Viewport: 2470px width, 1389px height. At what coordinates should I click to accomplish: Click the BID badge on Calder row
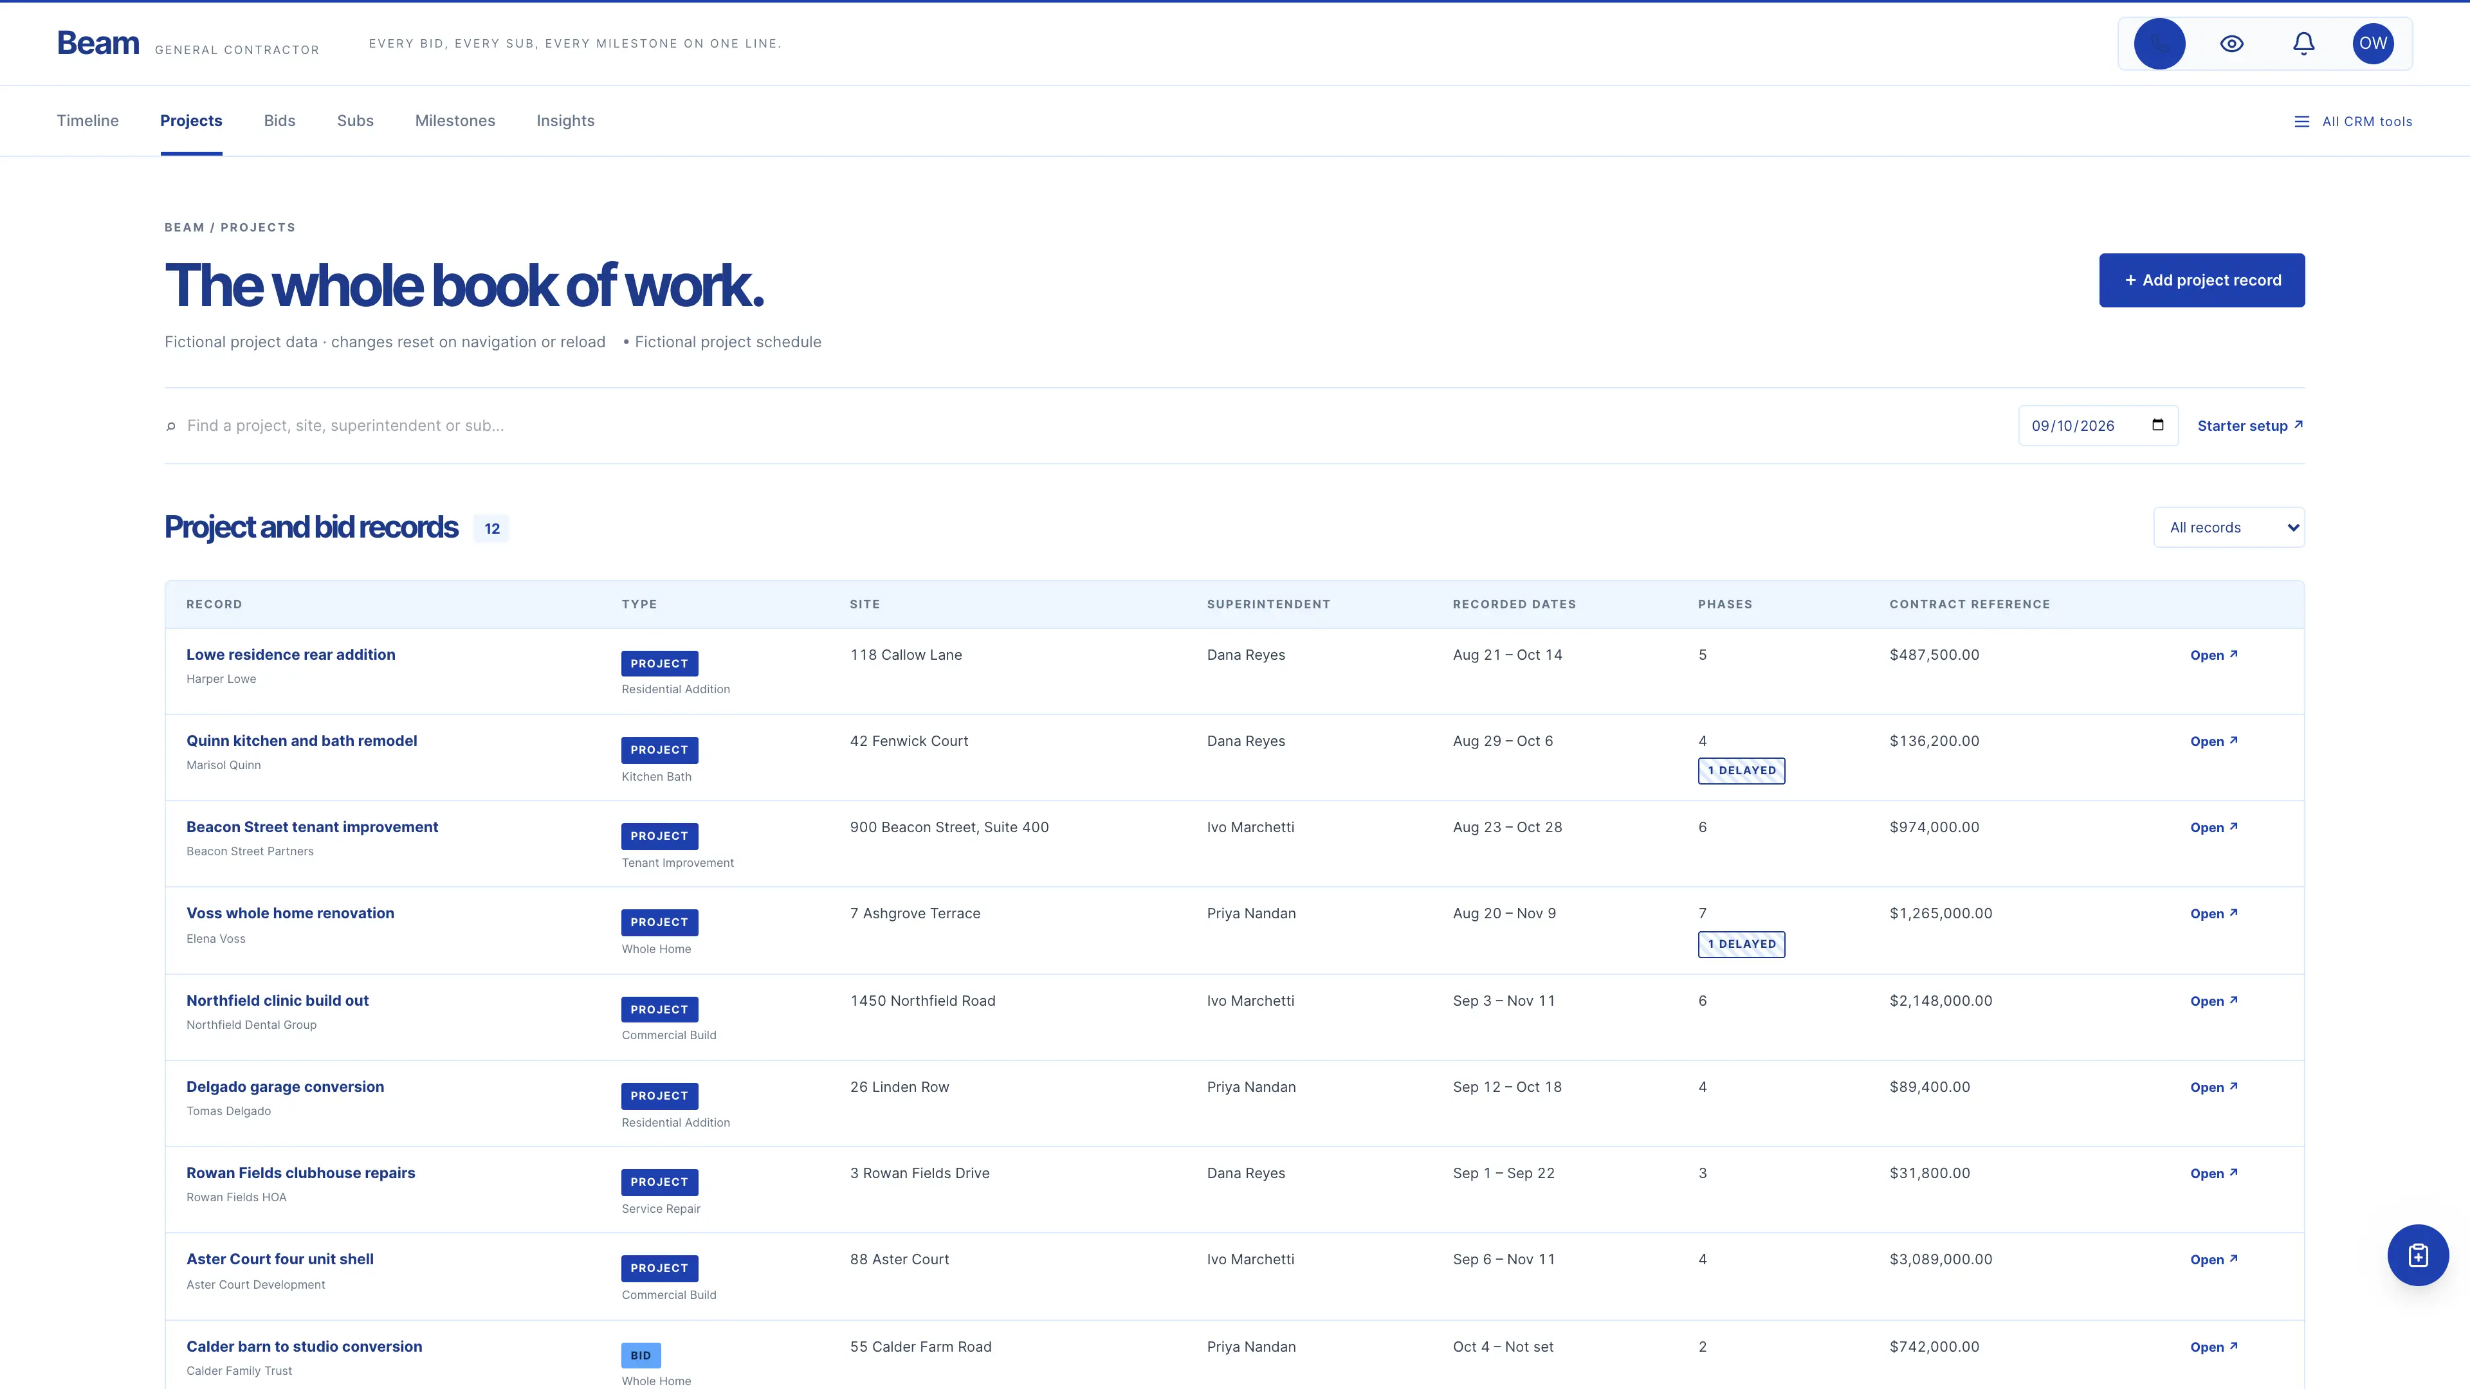coord(641,1356)
